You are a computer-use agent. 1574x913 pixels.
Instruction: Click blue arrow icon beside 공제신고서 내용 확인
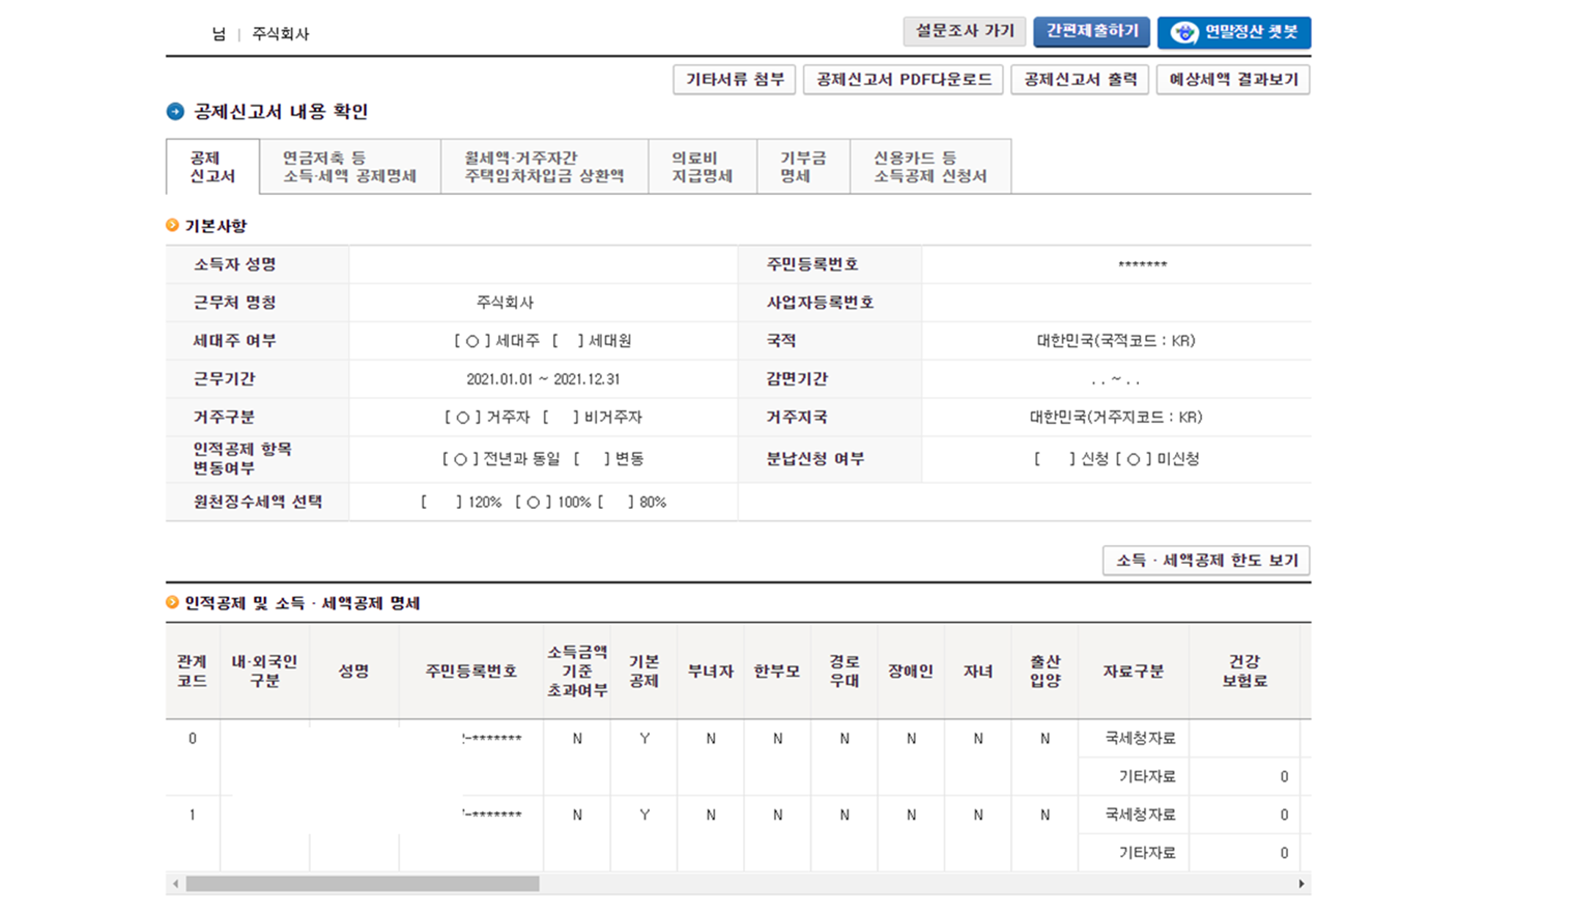pyautogui.click(x=175, y=111)
